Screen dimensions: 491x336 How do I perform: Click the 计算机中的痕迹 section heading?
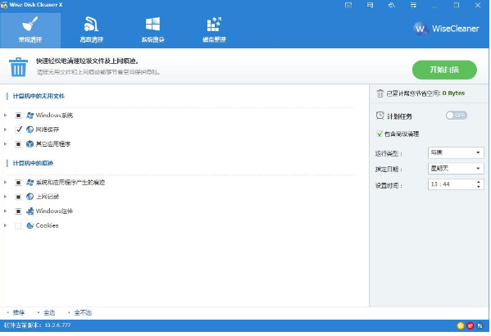pos(33,163)
